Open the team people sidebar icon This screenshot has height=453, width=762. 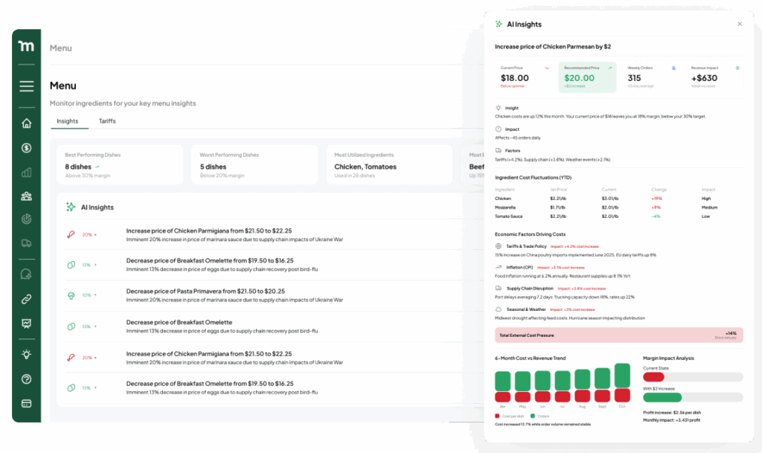coord(27,196)
